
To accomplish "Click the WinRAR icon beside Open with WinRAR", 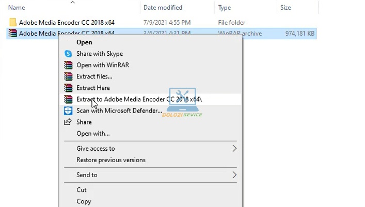I will (68, 65).
